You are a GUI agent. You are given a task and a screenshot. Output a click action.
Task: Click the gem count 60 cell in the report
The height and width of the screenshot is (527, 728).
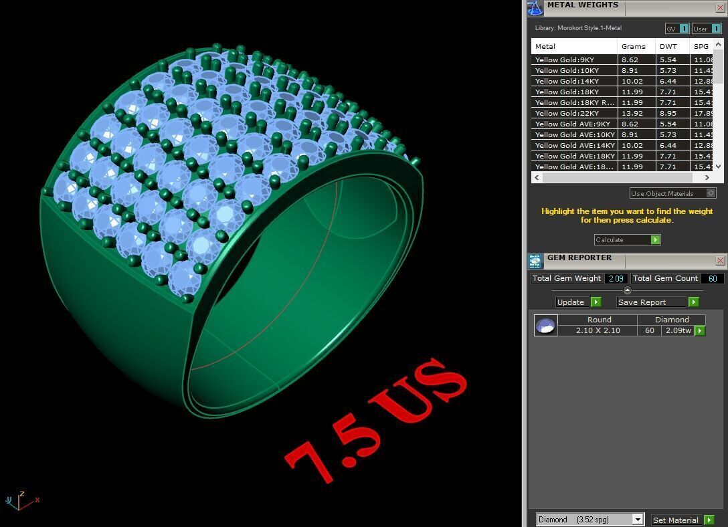click(x=650, y=330)
